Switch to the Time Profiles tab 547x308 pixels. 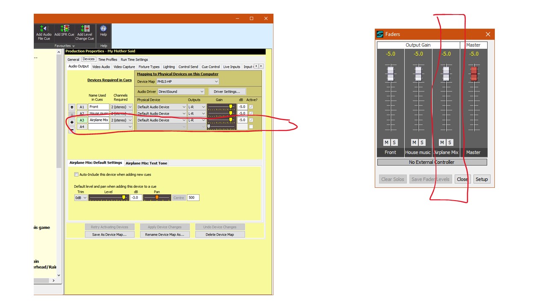(x=107, y=59)
